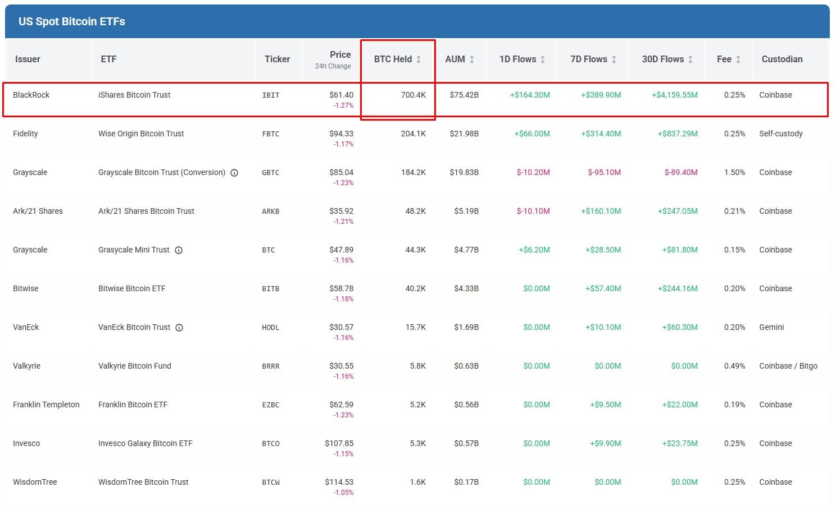Click the BTCO ticker
The image size is (836, 510).
271,444
